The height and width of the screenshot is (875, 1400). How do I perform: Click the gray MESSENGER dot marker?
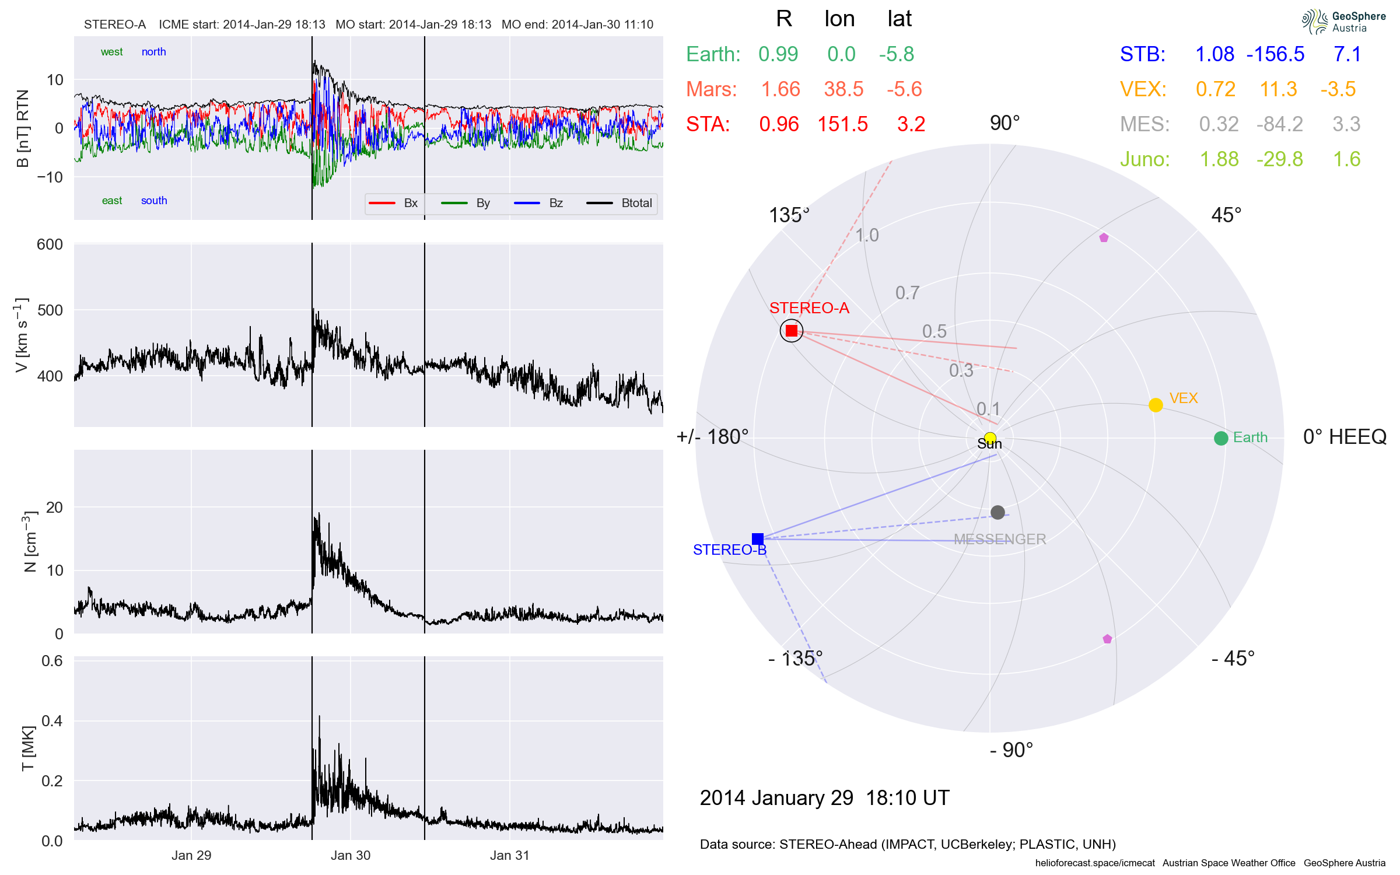pyautogui.click(x=998, y=512)
